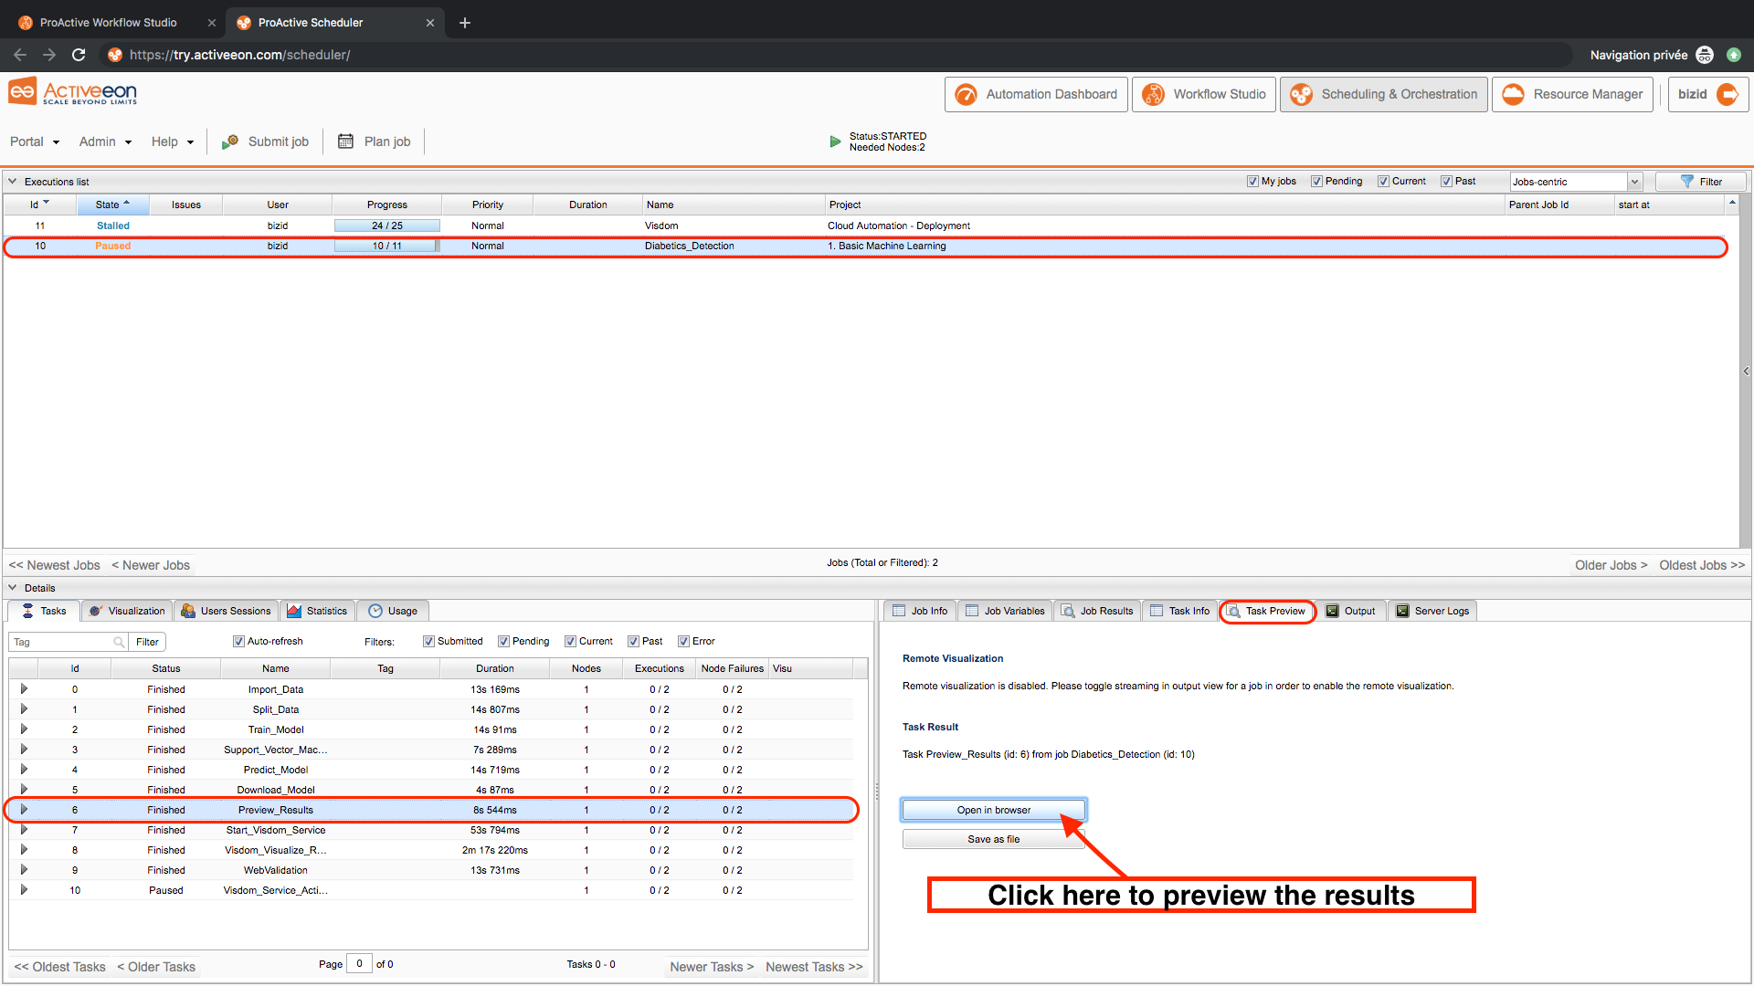Click the ActiveEon logo
1754x986 pixels.
coord(73,92)
